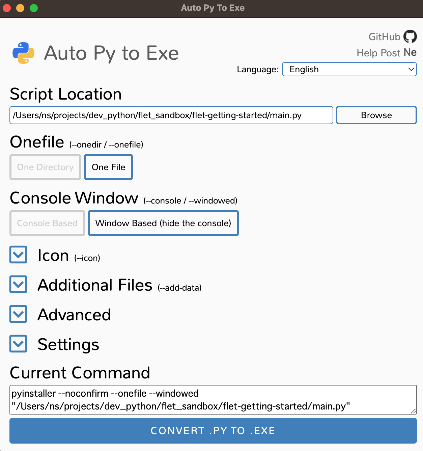
Task: Expand the Settings section chevron
Action: pyautogui.click(x=18, y=344)
